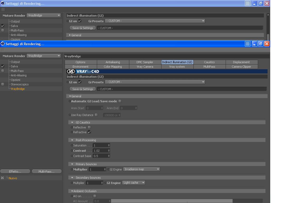Enable the Reflective GI caustics checkbox
This screenshot has width=285, height=203.
point(89,127)
